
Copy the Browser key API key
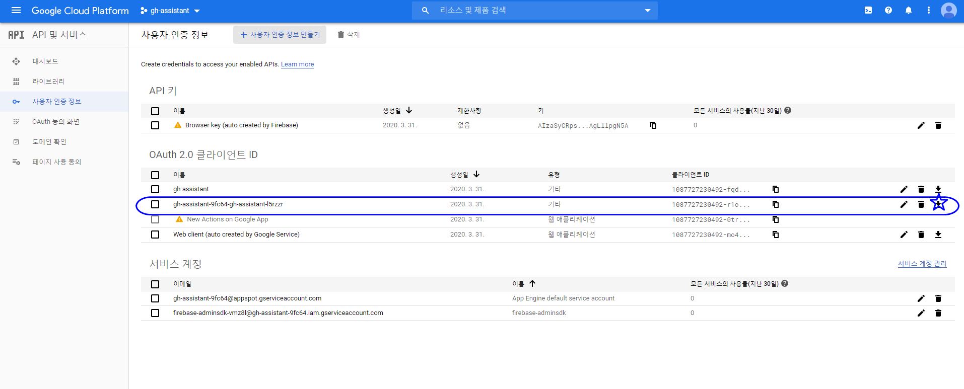coord(653,125)
